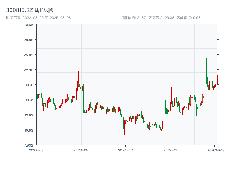Screen dimensions: 241x181
Task: Select the red candlestick peaking above 22.90 in 2023
Action: tap(79, 79)
